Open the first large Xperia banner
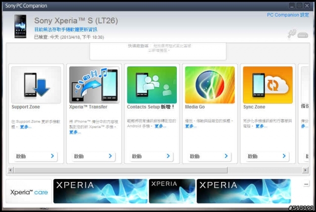 point(100,191)
